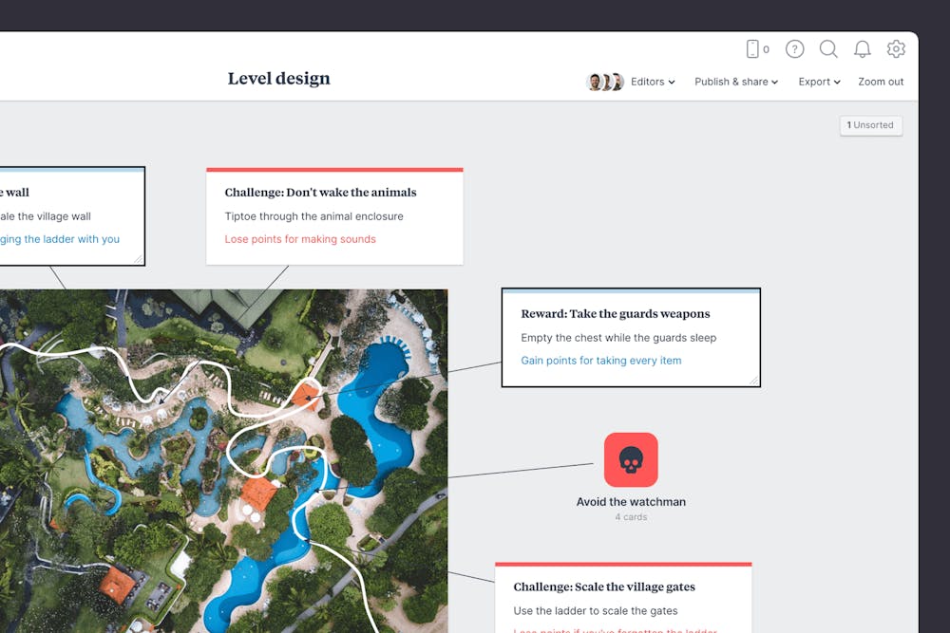
Task: Open the Export dropdown
Action: coord(818,82)
